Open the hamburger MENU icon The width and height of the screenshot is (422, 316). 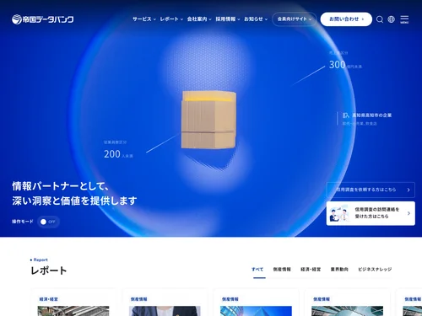coord(404,19)
